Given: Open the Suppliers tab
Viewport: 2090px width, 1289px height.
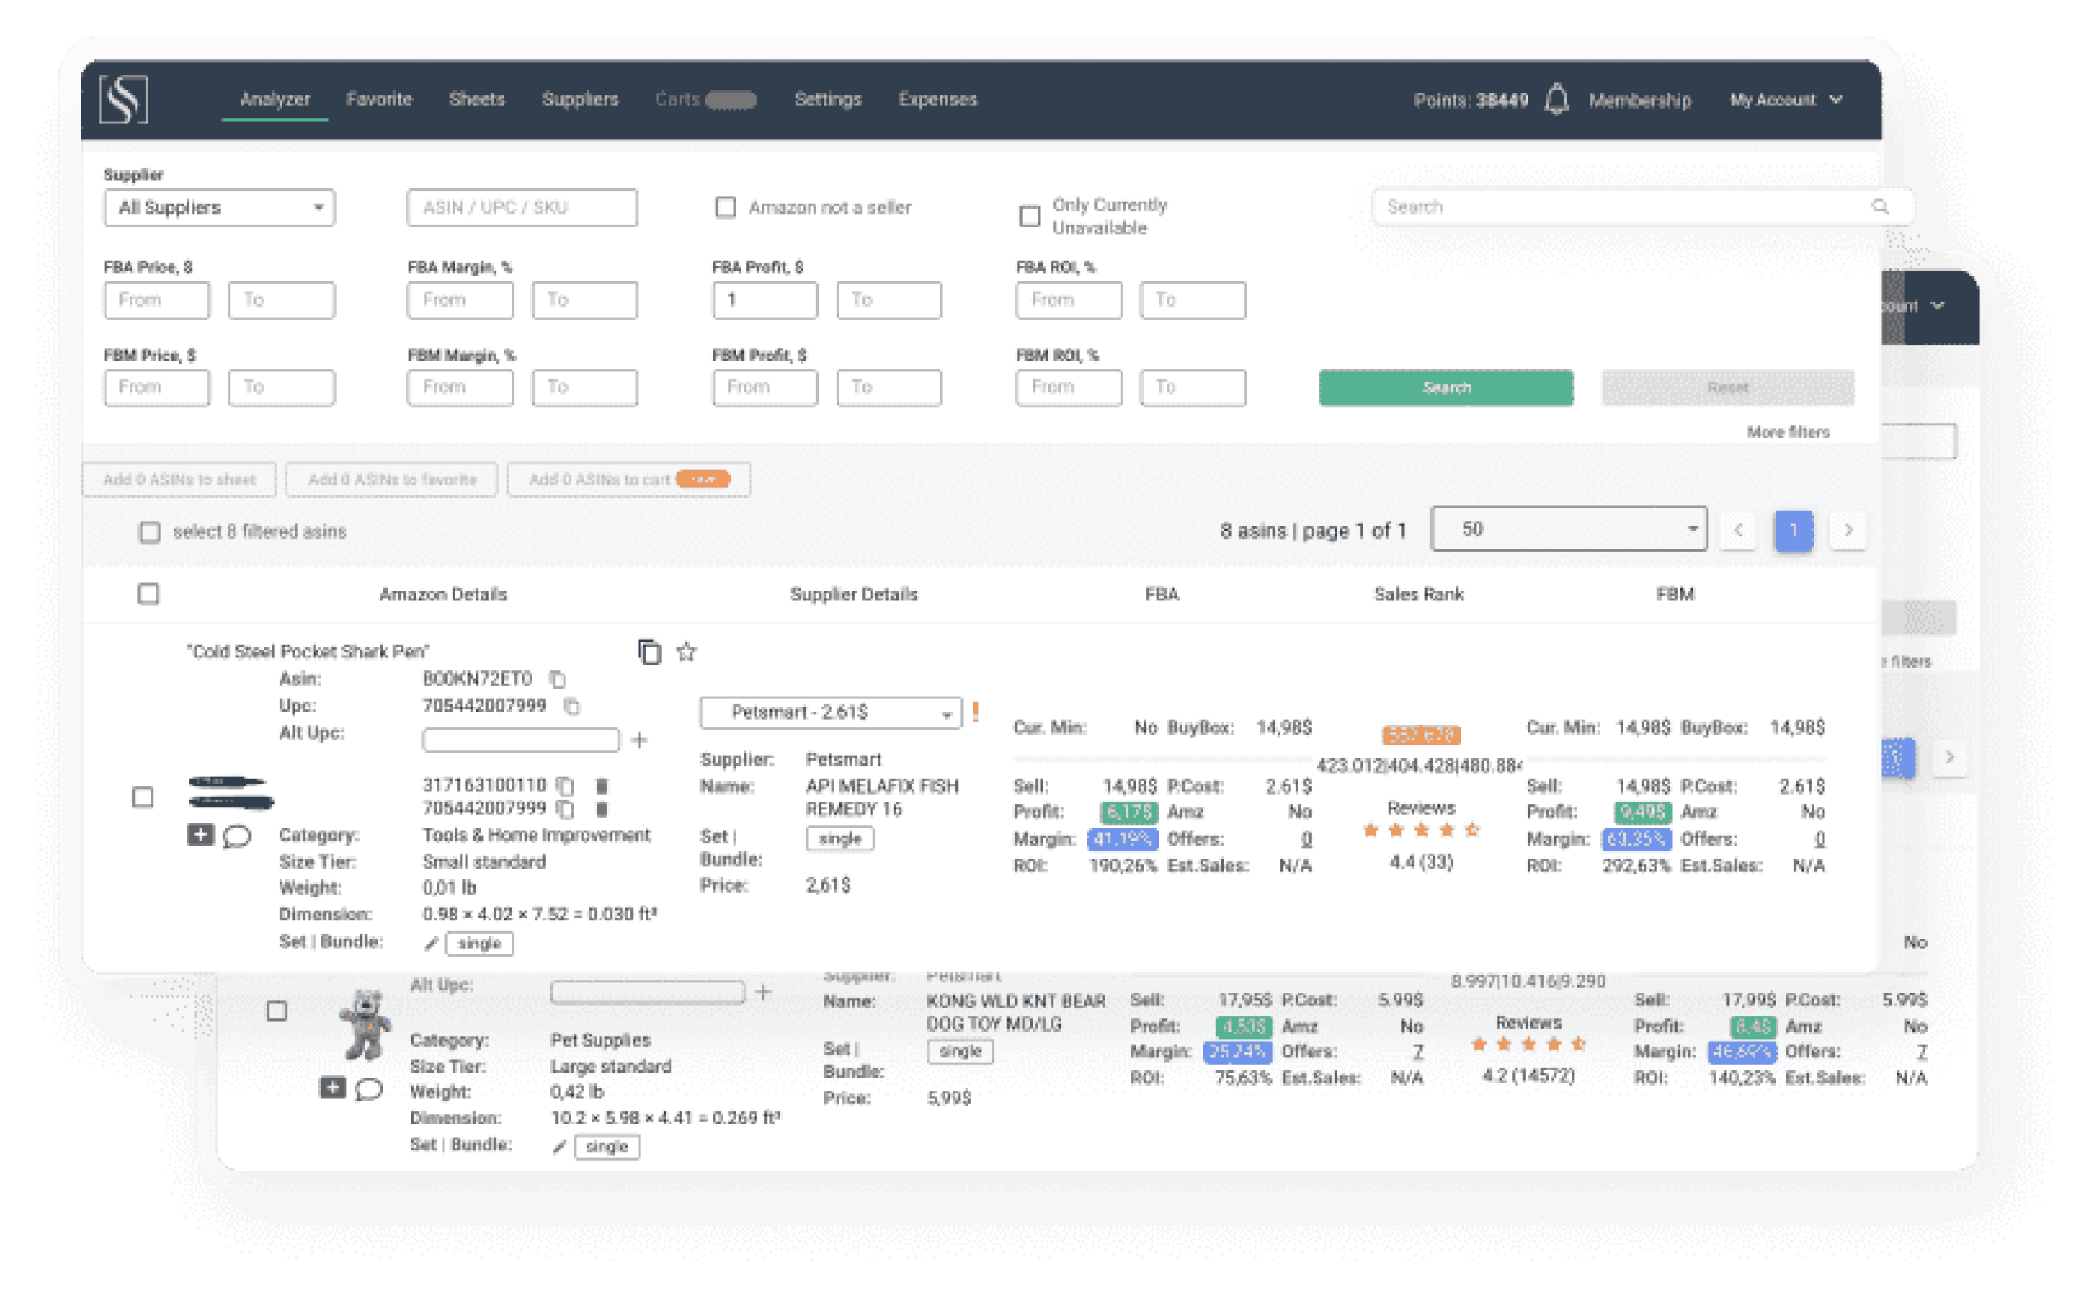Looking at the screenshot, I should (x=580, y=99).
